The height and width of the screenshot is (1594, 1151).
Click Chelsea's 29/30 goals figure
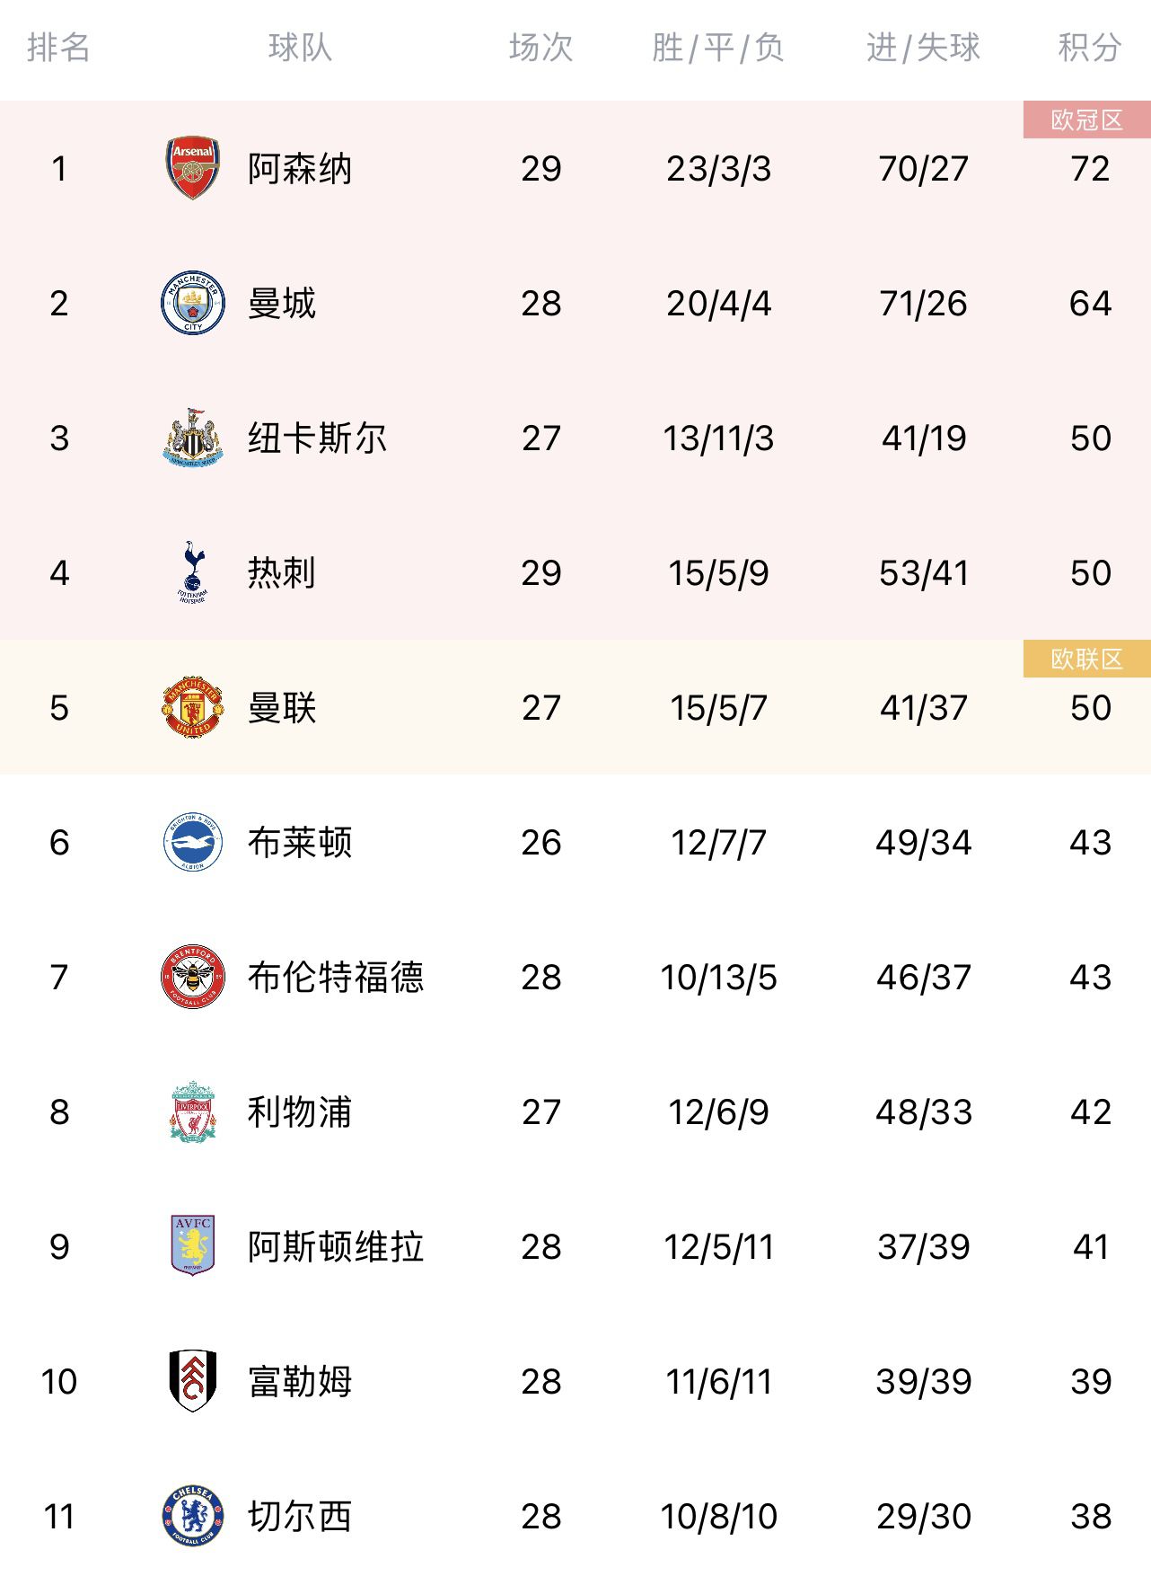point(924,1517)
